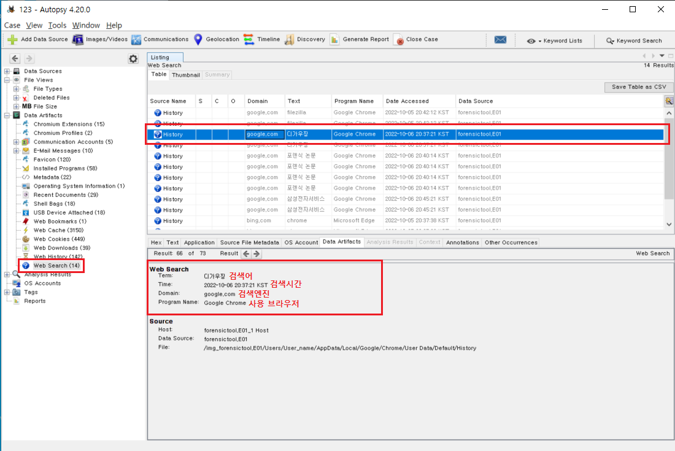Select the bing.com domain cell
The height and width of the screenshot is (451, 675).
tap(264, 221)
